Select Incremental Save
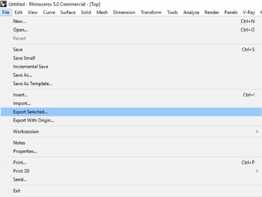Viewport: 262px width, 197px height. [x=131, y=66]
